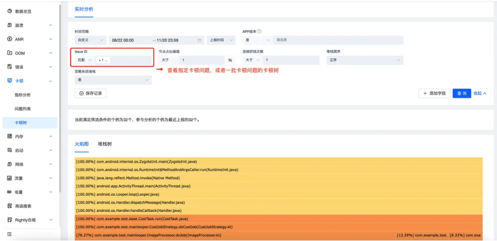497x241 pixels.
Task: Open 连续抓栈次数 大于 dropdown
Action: pyautogui.click(x=252, y=60)
